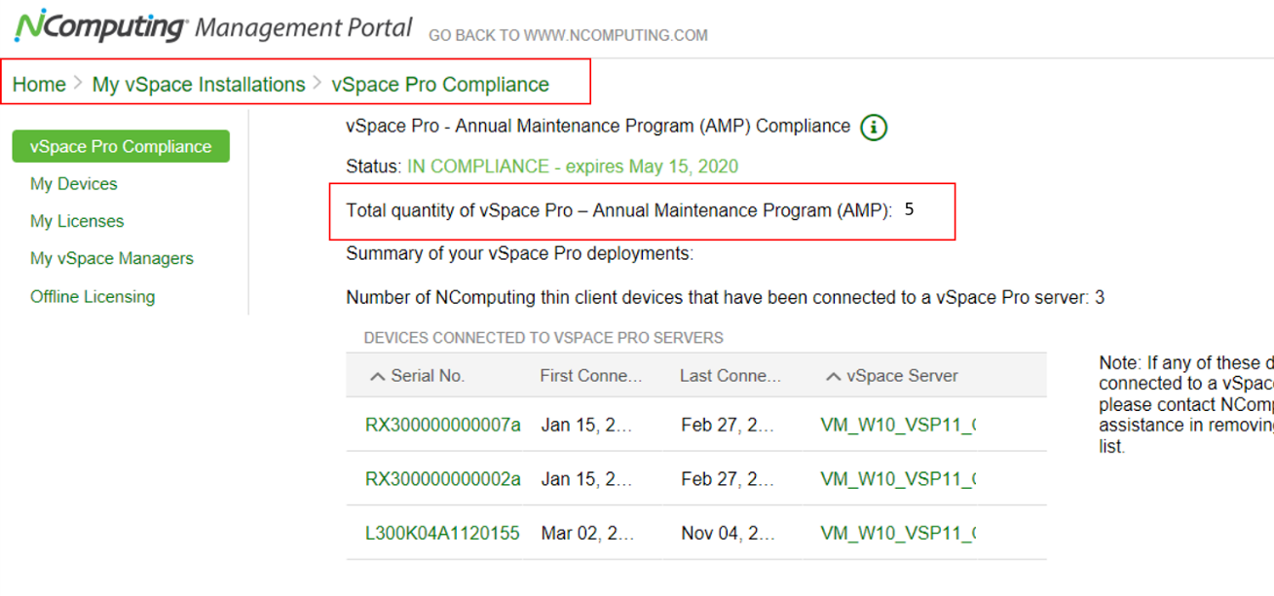Open vSpace server link for RX300000000007a
1274x596 pixels.
point(898,425)
